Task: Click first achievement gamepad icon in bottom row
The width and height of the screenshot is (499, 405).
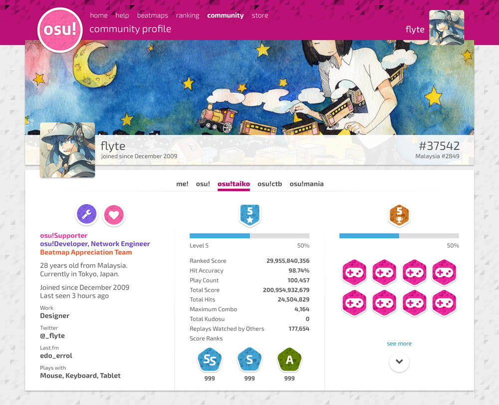Action: click(x=354, y=303)
